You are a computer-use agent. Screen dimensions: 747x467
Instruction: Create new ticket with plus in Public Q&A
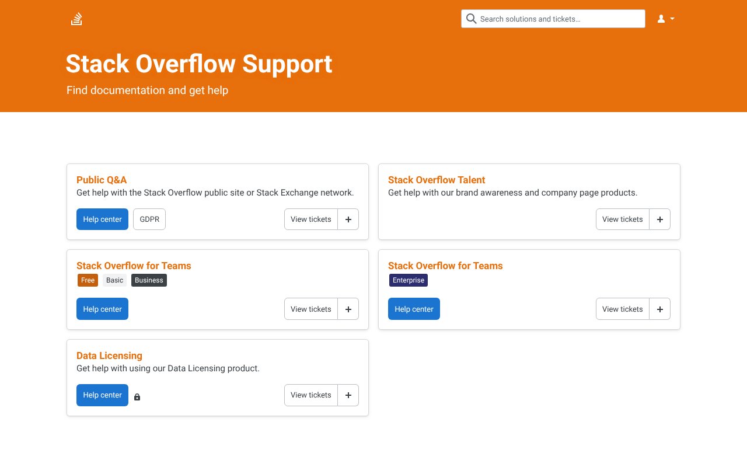pos(348,219)
